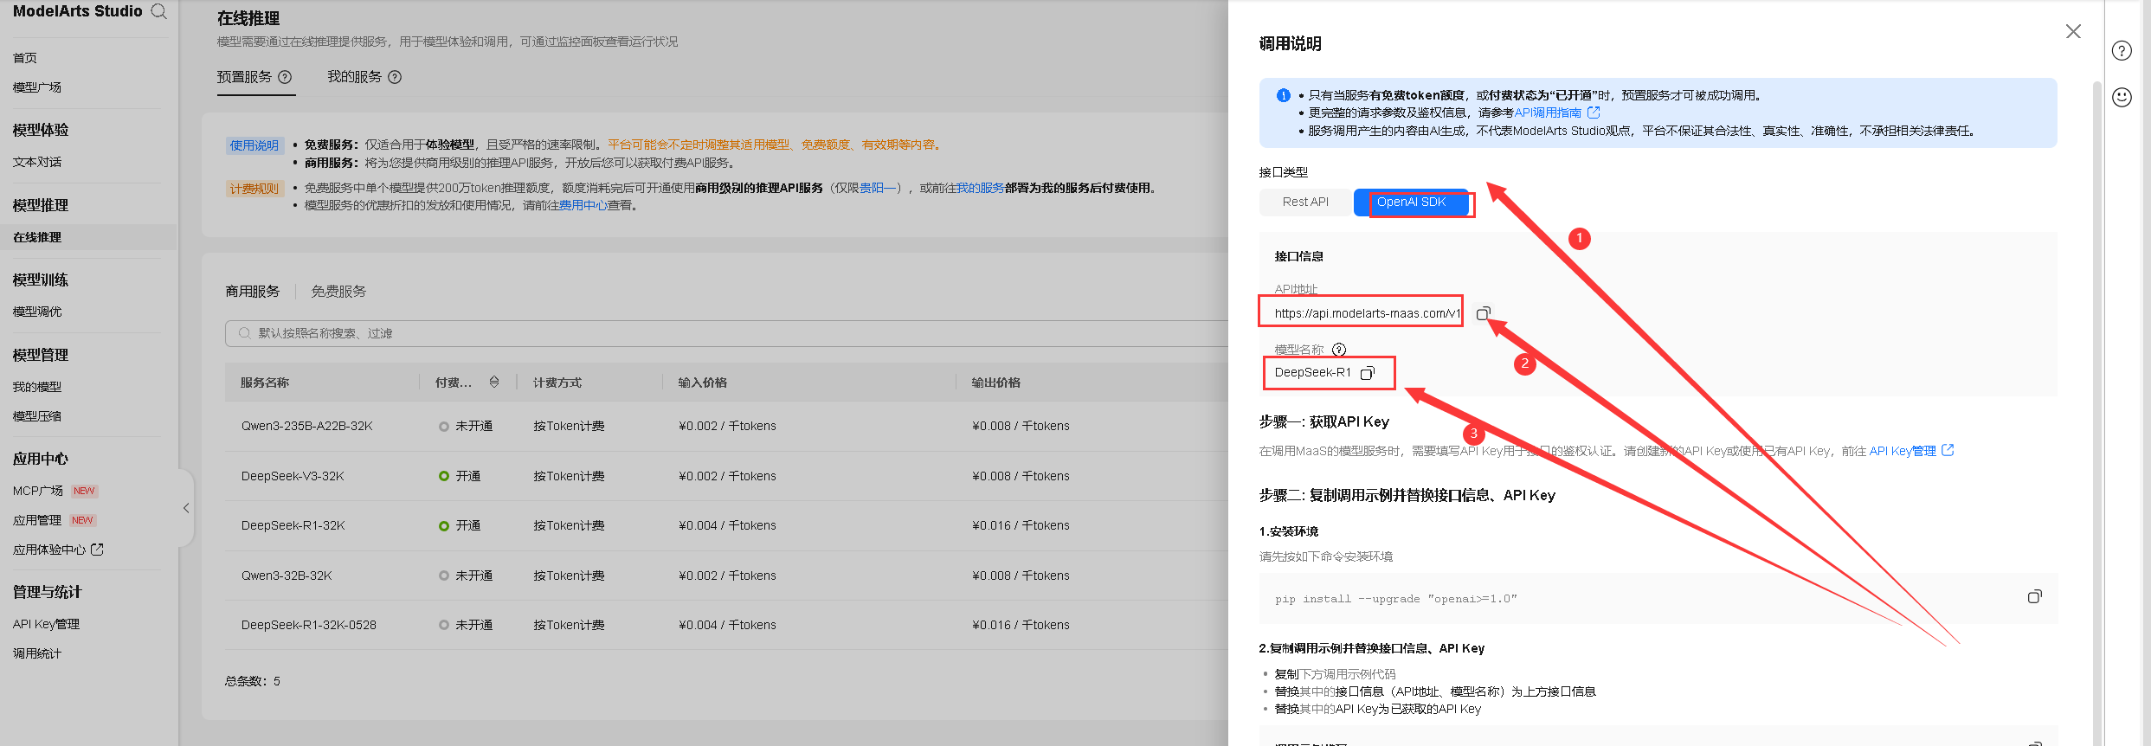The height and width of the screenshot is (746, 2151).
Task: Click external link icon beside API调用指南
Action: [1594, 113]
